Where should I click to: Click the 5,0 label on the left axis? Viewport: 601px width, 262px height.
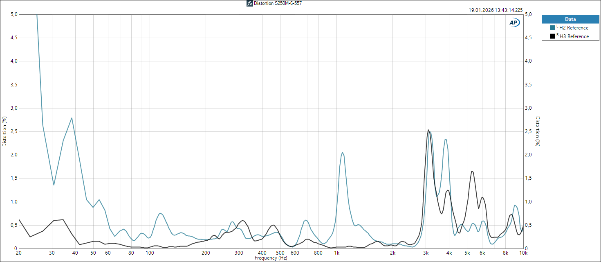coord(13,14)
